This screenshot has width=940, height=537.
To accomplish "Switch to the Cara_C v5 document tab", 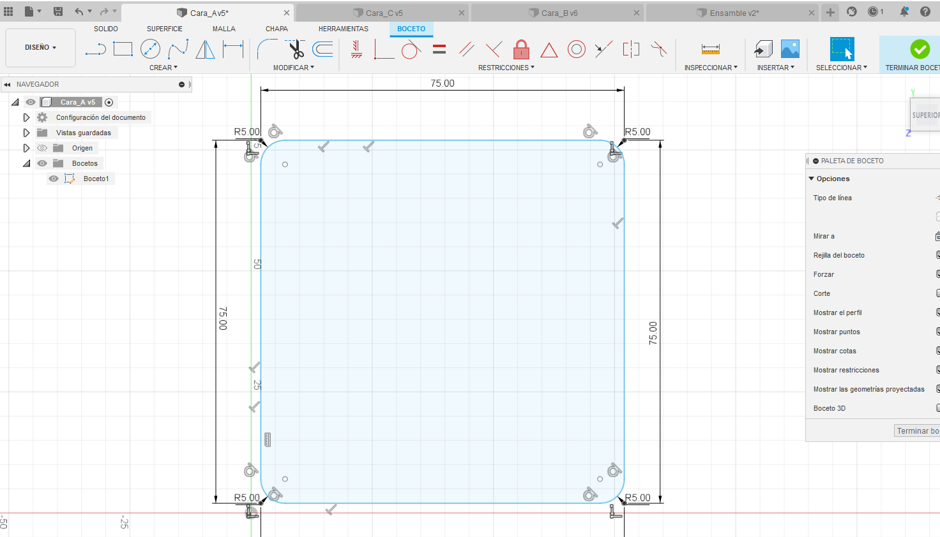I will point(382,13).
